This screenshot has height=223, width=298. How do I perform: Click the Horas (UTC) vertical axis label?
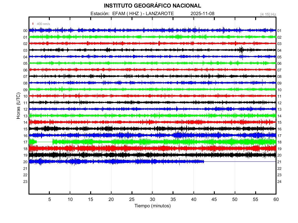tap(18, 106)
